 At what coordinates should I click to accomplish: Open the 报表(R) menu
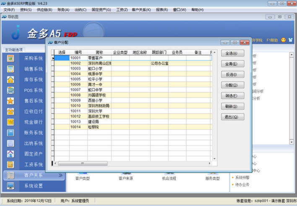click(162, 10)
